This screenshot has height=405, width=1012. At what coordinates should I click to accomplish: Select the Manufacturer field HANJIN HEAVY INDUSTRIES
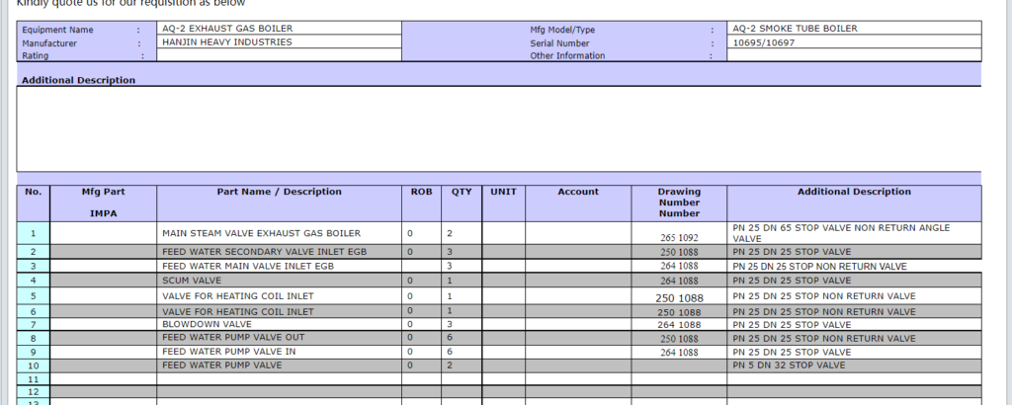[x=279, y=42]
